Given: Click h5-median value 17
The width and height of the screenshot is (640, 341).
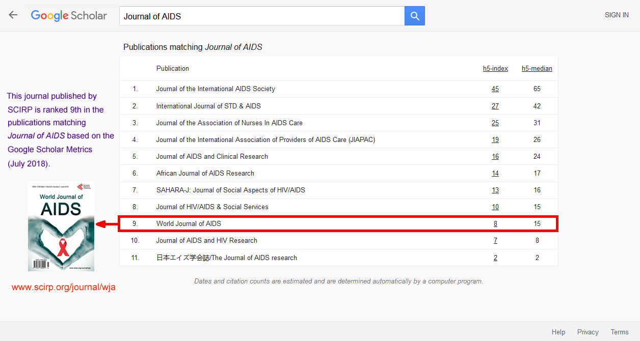Looking at the screenshot, I should 537,174.
